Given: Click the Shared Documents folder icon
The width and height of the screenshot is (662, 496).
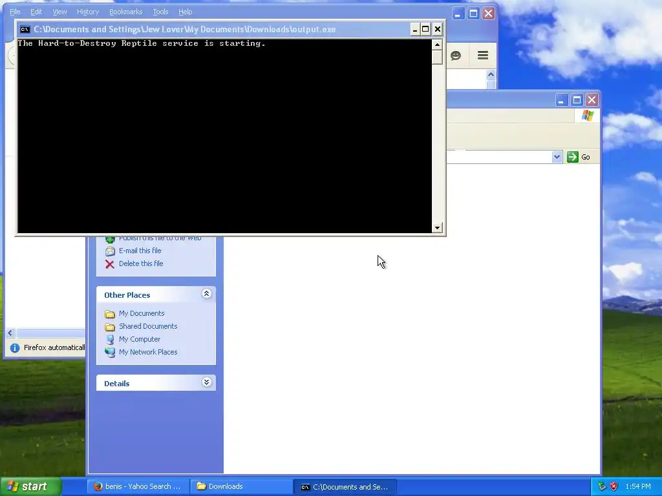Looking at the screenshot, I should coord(110,327).
